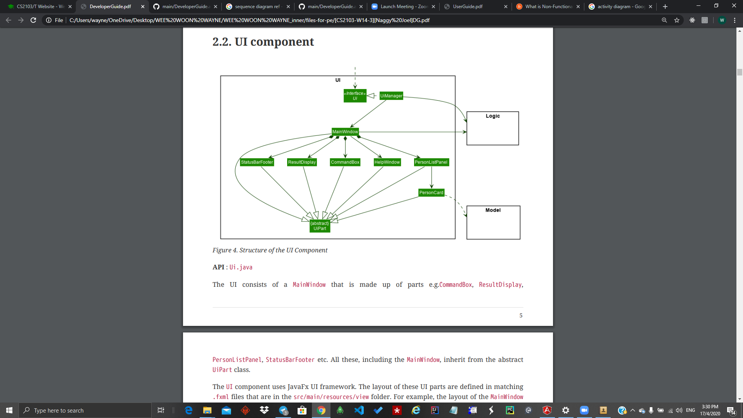Click the reload page button
Image resolution: width=743 pixels, height=418 pixels.
[33, 20]
